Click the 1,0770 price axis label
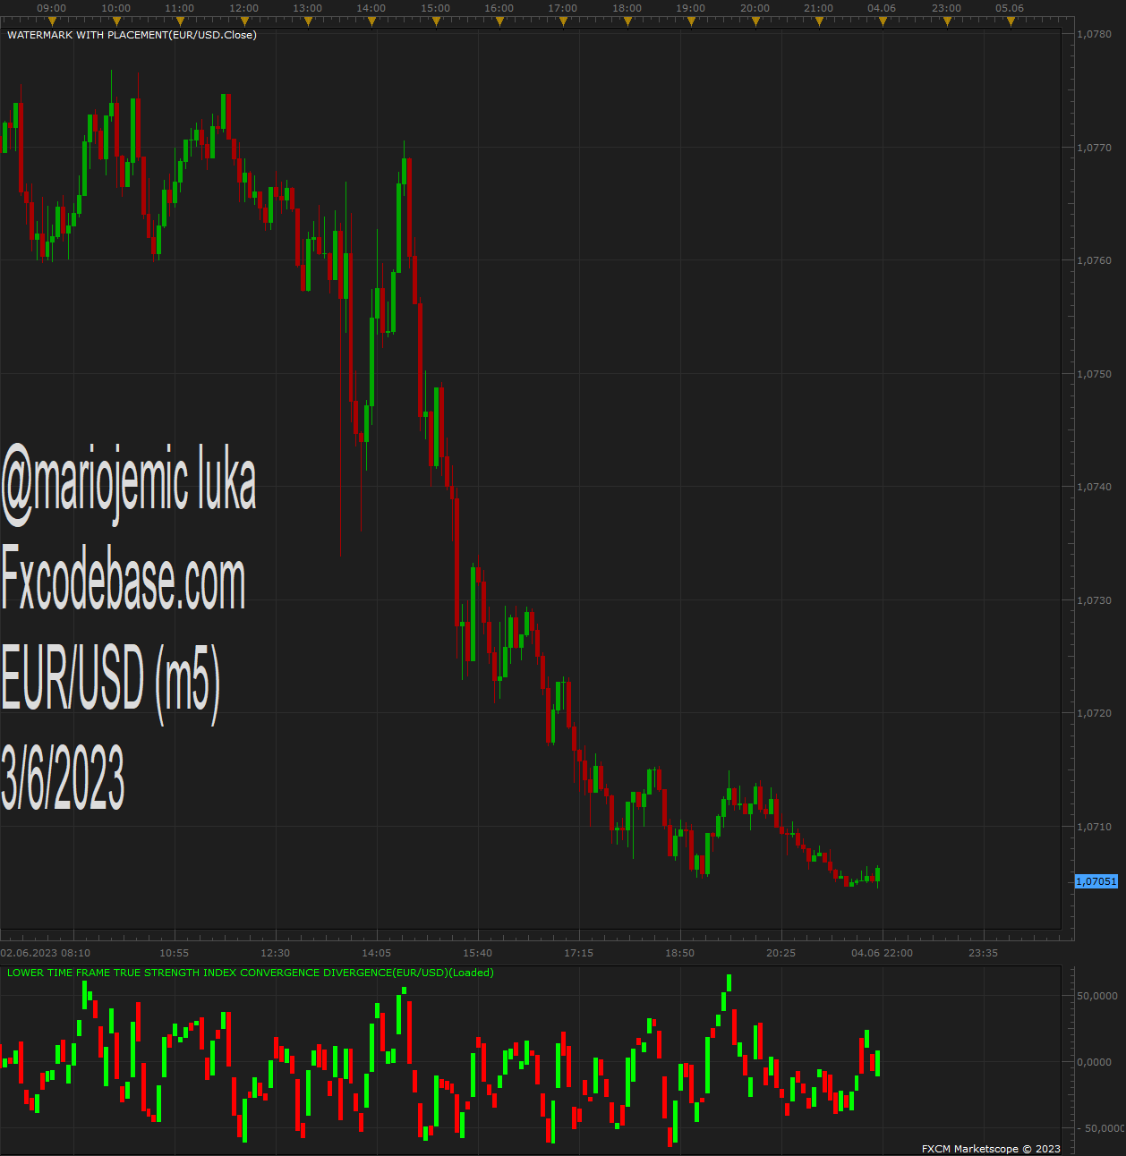Viewport: 1126px width, 1156px height. coord(1094,148)
